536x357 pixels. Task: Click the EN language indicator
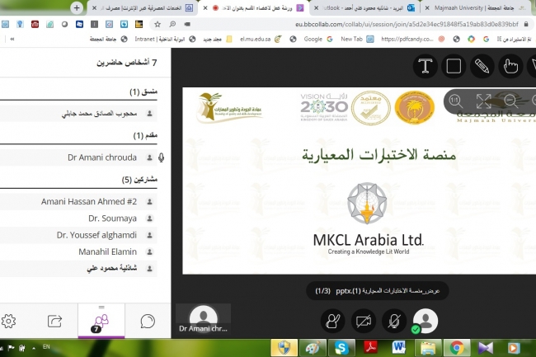click(46, 347)
